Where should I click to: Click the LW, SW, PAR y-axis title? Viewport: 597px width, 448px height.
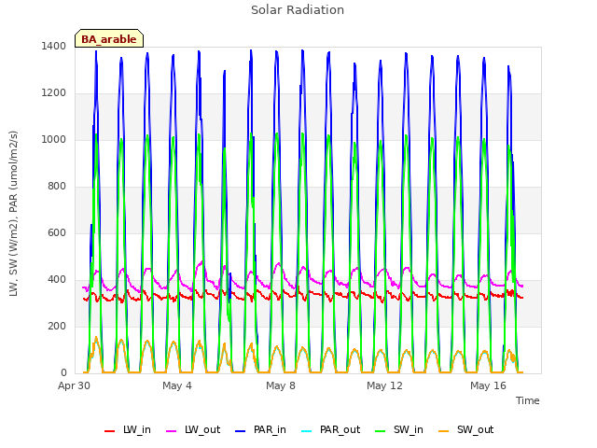pos(14,214)
